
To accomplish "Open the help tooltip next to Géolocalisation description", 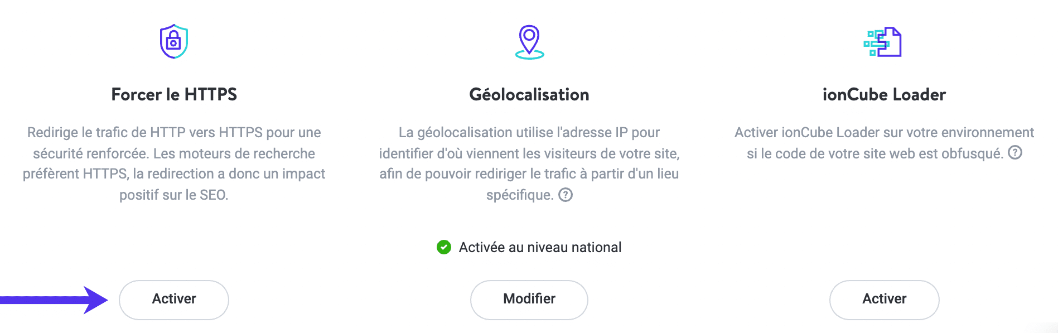I will tap(566, 195).
